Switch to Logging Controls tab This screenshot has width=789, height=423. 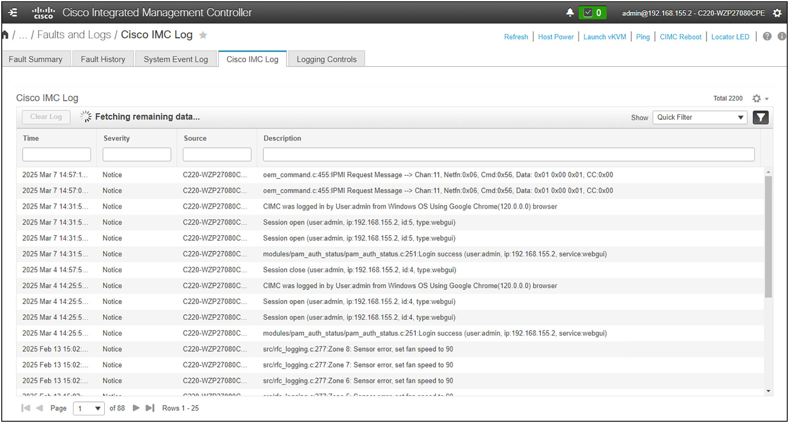pyautogui.click(x=326, y=59)
